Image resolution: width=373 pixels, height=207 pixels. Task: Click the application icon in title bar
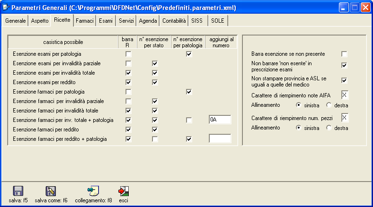coord(6,8)
